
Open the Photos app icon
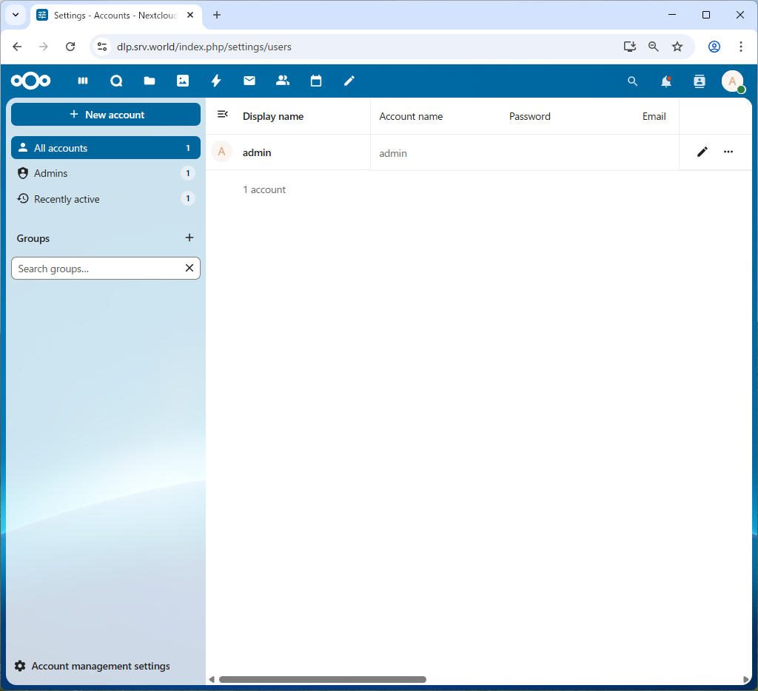(x=183, y=81)
